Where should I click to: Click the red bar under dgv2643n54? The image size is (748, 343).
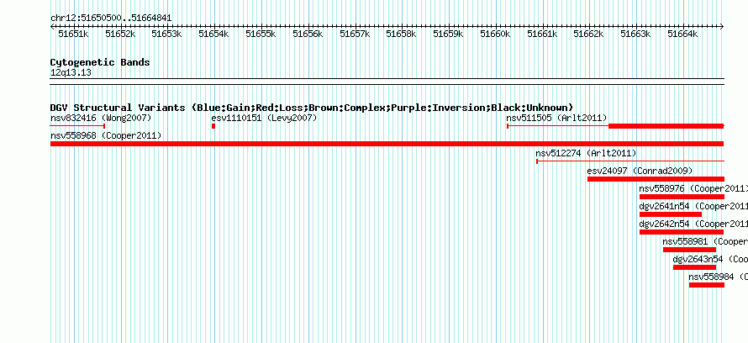coord(694,267)
